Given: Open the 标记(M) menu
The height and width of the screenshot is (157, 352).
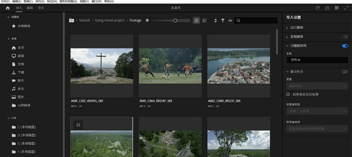Looking at the screenshot, I should (x=52, y=1).
